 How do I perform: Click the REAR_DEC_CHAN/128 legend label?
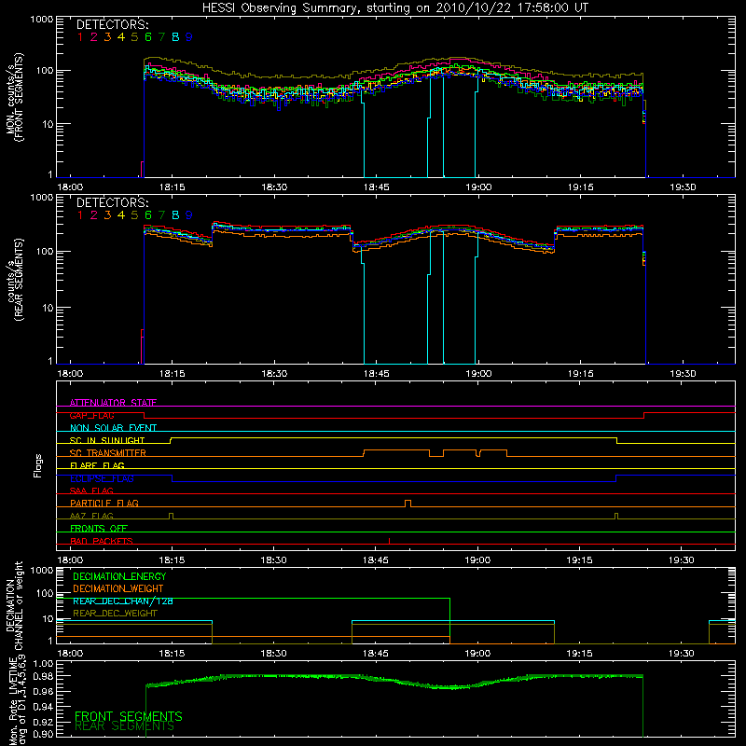[x=123, y=601]
